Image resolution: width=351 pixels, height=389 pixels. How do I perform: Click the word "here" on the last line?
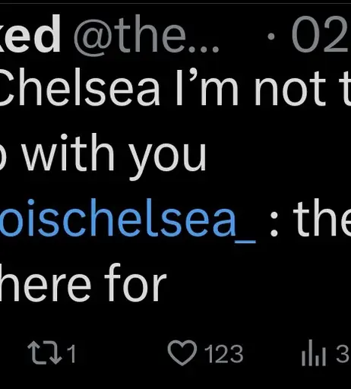(x=46, y=282)
